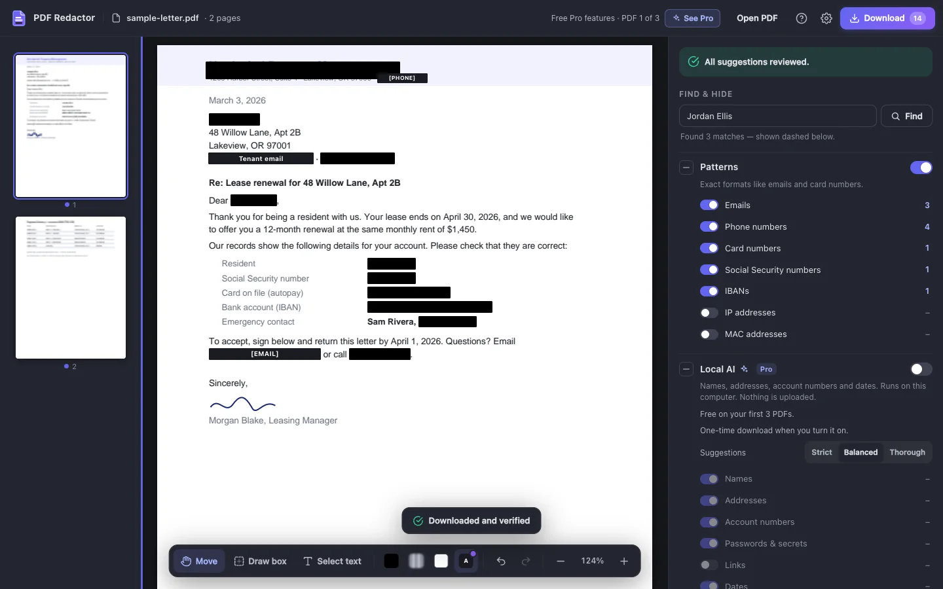
Task: Turn off Emails pattern toggle
Action: click(x=709, y=205)
